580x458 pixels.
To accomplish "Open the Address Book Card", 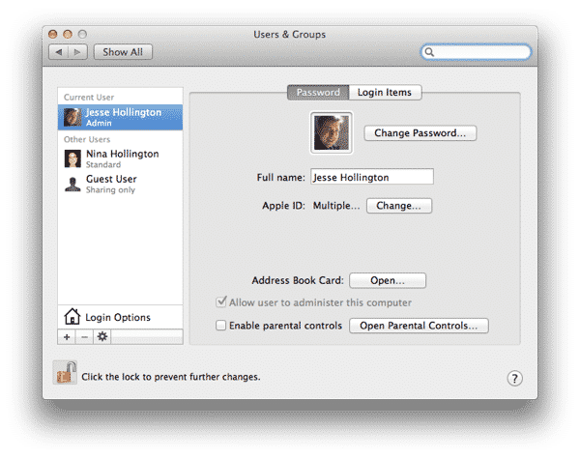I will click(388, 280).
